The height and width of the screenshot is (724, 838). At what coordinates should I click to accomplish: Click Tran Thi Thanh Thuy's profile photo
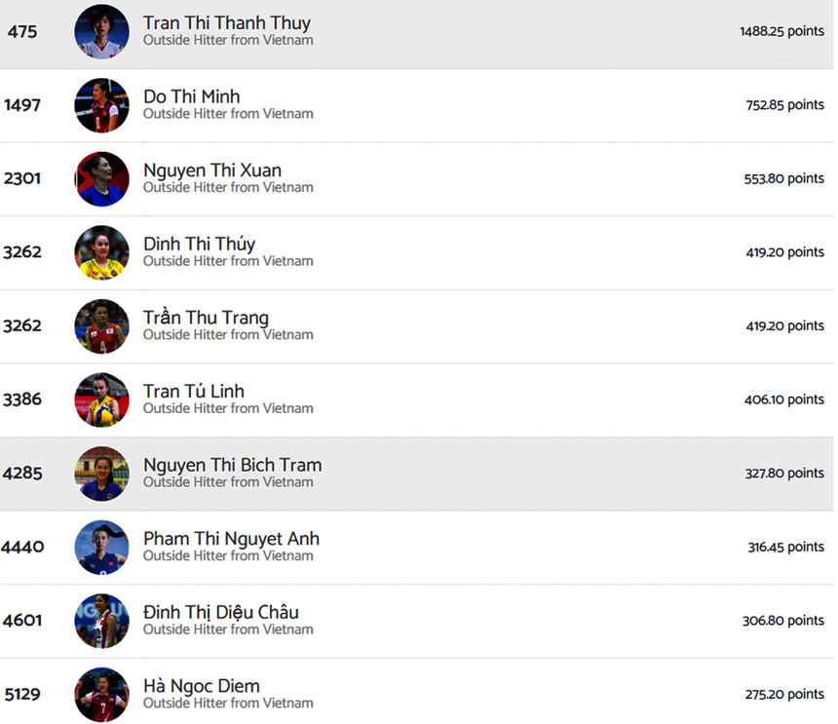(101, 31)
